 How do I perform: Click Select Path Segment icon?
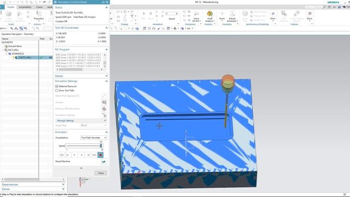(x=104, y=96)
